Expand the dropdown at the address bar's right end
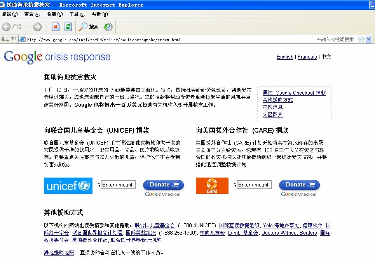 click(x=368, y=39)
